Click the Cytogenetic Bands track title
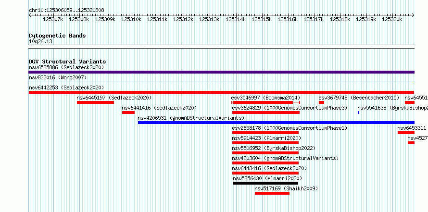 57,36
